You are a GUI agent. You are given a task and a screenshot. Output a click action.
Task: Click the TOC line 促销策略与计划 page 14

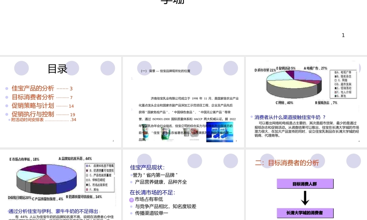(x=43, y=106)
